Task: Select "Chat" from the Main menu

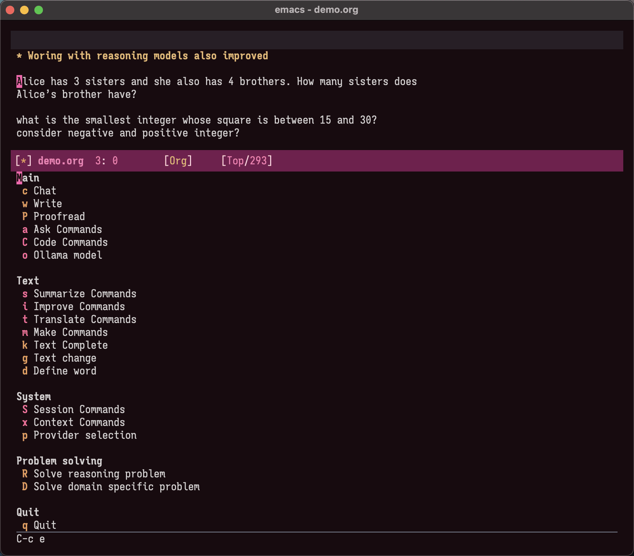Action: click(44, 191)
